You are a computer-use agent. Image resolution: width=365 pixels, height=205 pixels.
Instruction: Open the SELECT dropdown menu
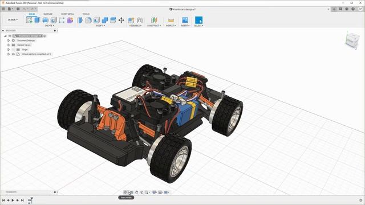tap(199, 26)
